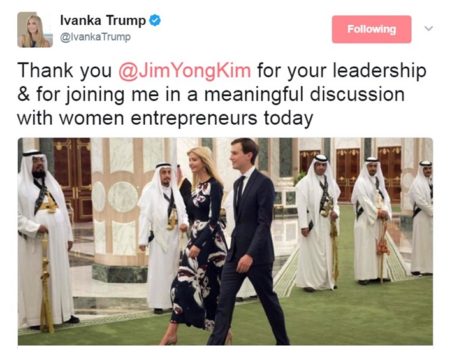Viewport: 459px width, 349px height.
Task: Open the Ivanka Trump display name link
Action: 103,20
